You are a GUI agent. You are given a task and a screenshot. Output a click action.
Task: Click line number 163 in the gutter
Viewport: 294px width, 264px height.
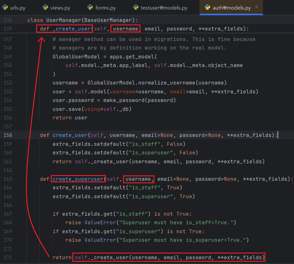pyautogui.click(x=7, y=179)
